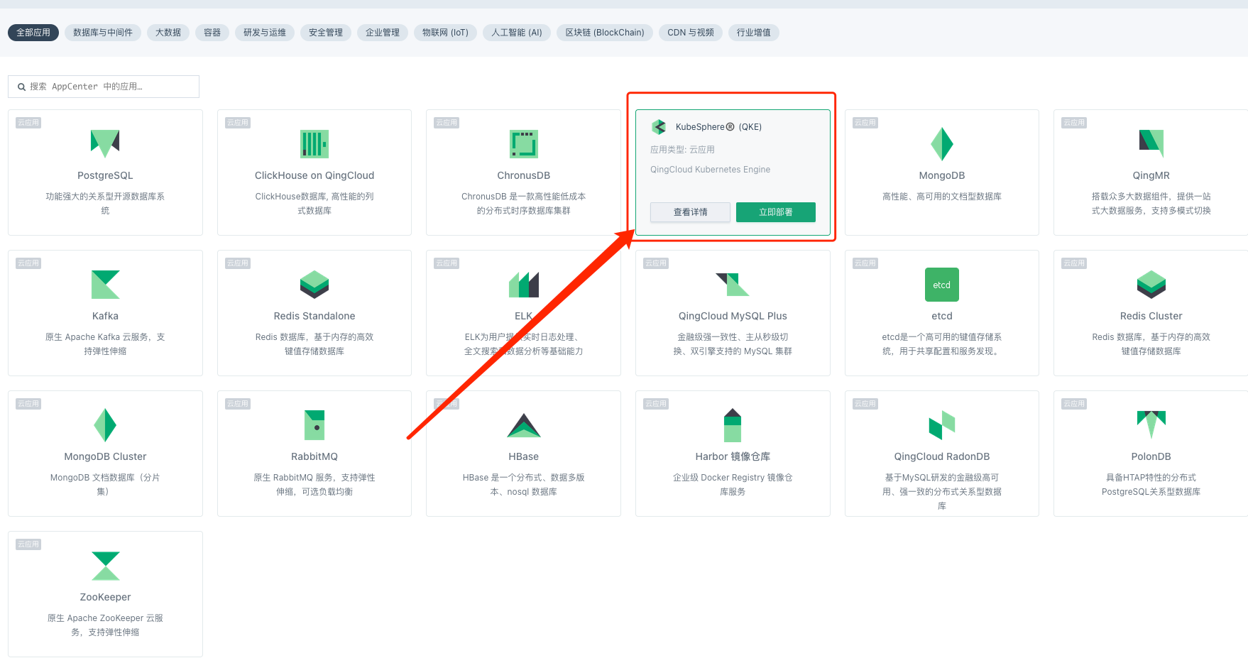Click the QingMR app icon
Viewport: 1248px width, 658px height.
pos(1151,143)
